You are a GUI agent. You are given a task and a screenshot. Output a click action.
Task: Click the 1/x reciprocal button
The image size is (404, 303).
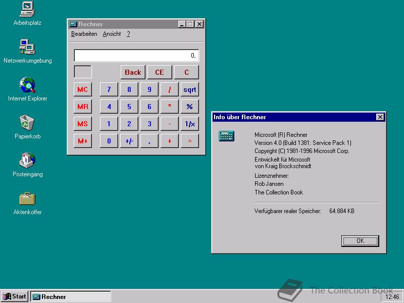pyautogui.click(x=190, y=124)
